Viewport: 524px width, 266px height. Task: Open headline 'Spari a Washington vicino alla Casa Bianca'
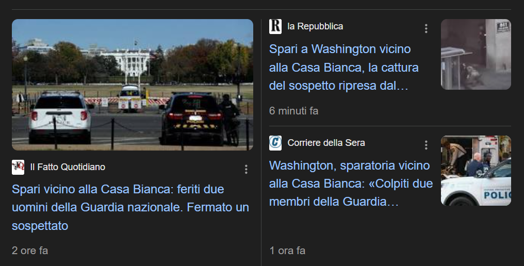tap(344, 68)
